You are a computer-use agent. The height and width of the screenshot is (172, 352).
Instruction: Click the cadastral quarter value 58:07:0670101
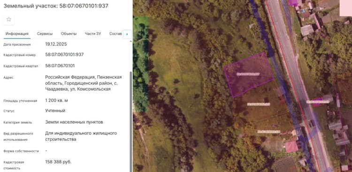pyautogui.click(x=60, y=66)
